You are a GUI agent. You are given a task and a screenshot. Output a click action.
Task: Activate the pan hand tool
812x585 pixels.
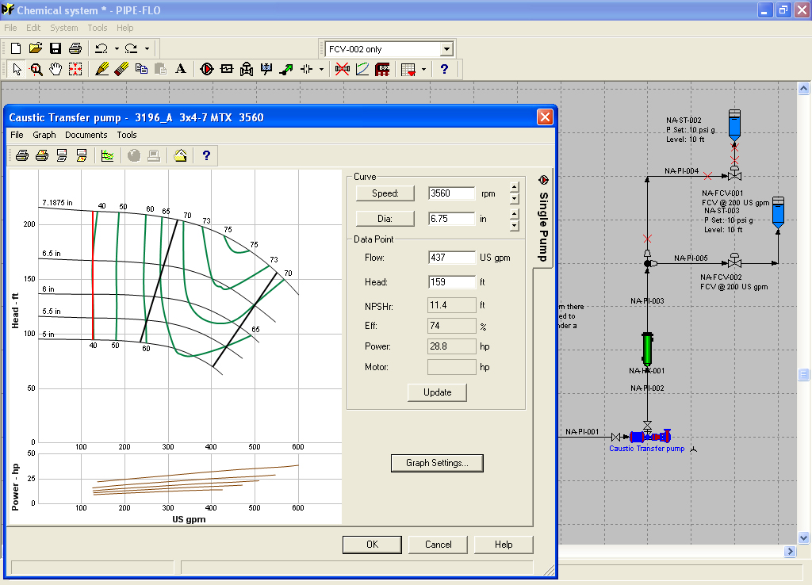[x=56, y=69]
